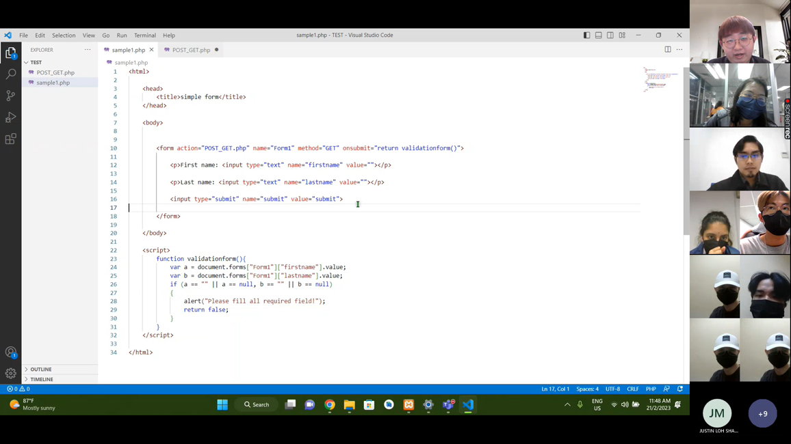Open Visual Studio Code taskbar icon
The width and height of the screenshot is (791, 444).
[x=467, y=405]
